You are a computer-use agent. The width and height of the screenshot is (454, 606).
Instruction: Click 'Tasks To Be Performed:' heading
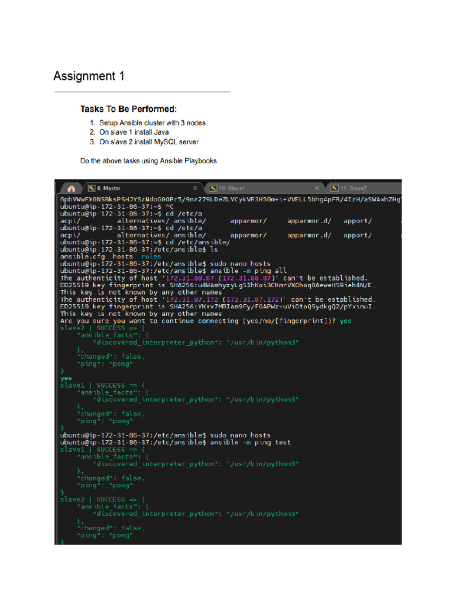coord(128,109)
